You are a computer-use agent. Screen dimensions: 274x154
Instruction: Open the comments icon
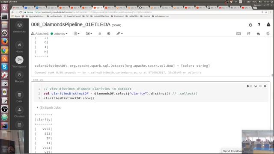(x=258, y=34)
